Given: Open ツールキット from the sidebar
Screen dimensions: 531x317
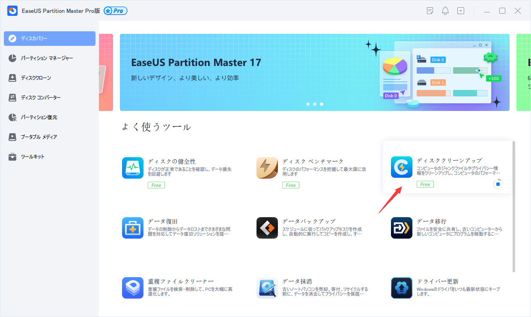Looking at the screenshot, I should coord(50,157).
